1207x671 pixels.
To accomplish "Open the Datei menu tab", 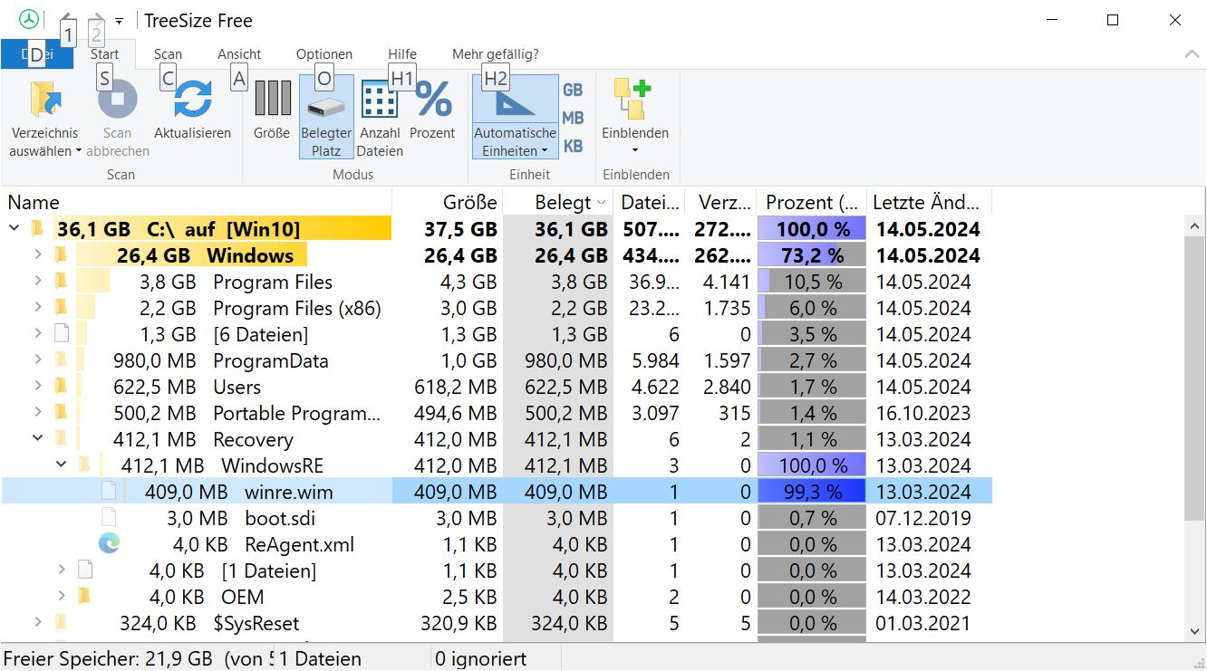I will pyautogui.click(x=36, y=54).
